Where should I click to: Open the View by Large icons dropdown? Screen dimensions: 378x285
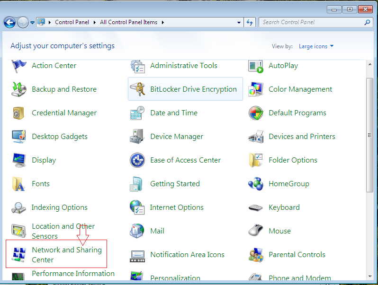[x=316, y=46]
